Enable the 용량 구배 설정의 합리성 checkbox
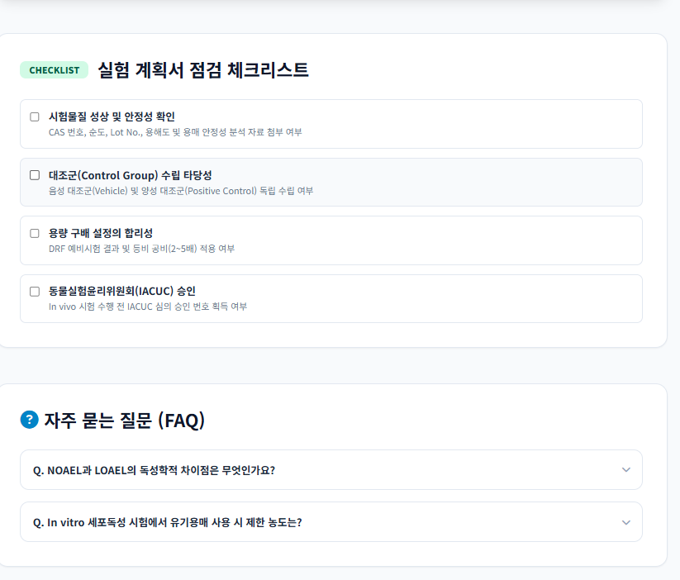 (35, 233)
